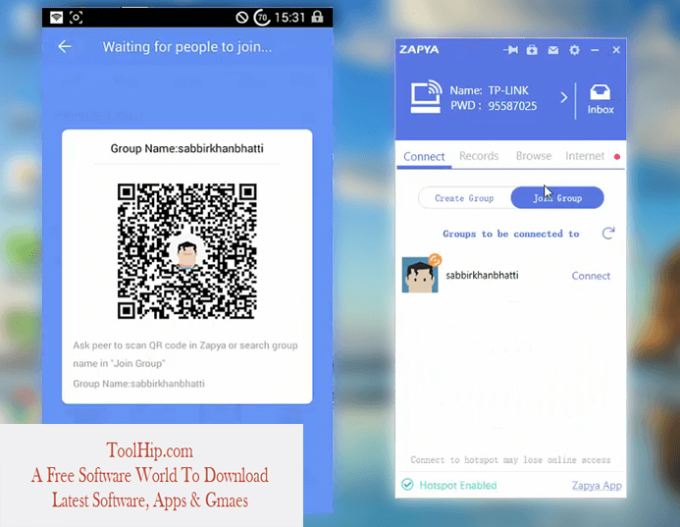This screenshot has height=527, width=680.
Task: Click phone status bar wifi icon
Action: click(x=56, y=18)
